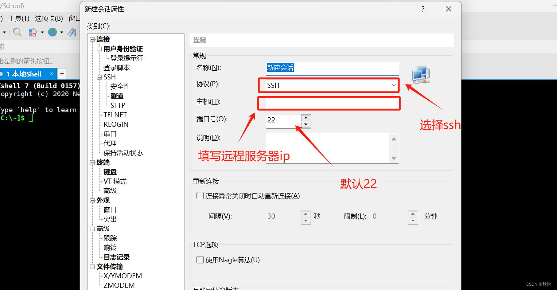Select the Find magnifier icon in the toolbar
This screenshot has height=290, width=557.
click(17, 32)
